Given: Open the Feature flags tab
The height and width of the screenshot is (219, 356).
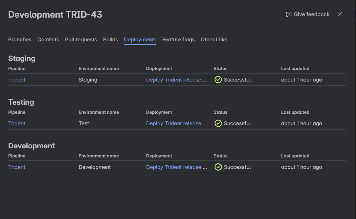Looking at the screenshot, I should (178, 39).
